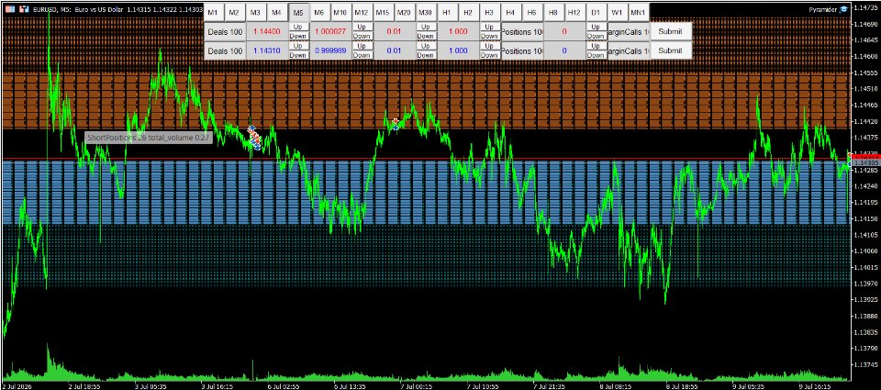This screenshot has width=881, height=390.
Task: Click the 0.999989 multiplier field
Action: point(330,50)
